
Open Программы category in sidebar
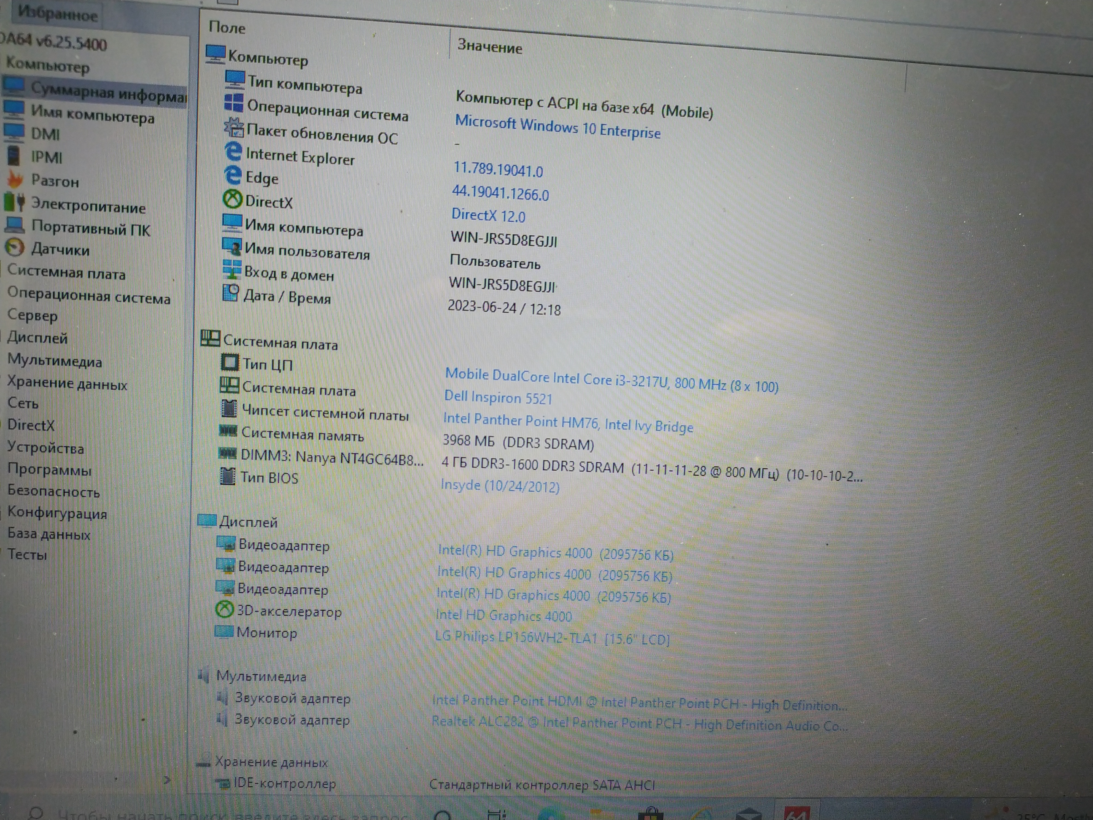[49, 469]
